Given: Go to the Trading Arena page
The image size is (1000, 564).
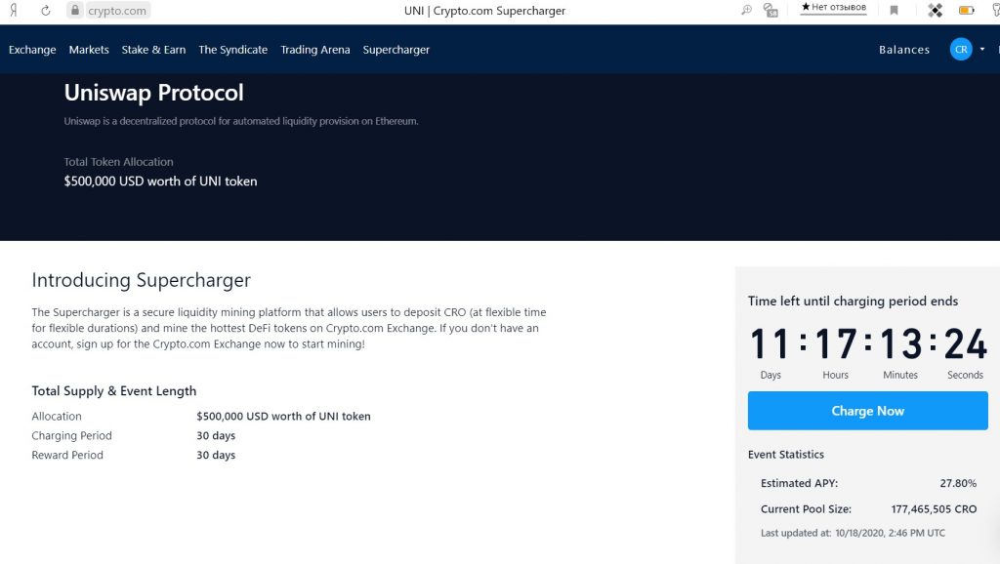Looking at the screenshot, I should (x=315, y=50).
